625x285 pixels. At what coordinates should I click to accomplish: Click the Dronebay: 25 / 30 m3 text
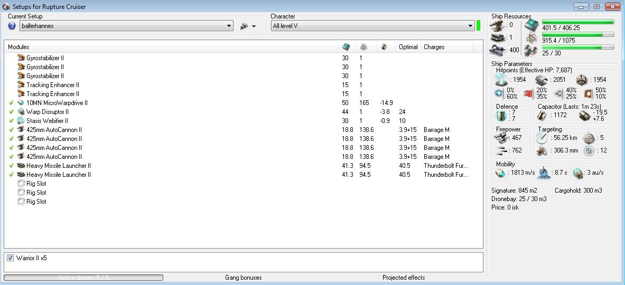[519, 199]
